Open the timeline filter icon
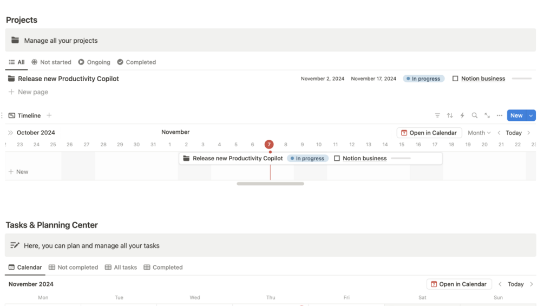The width and height of the screenshot is (544, 306). (x=437, y=115)
